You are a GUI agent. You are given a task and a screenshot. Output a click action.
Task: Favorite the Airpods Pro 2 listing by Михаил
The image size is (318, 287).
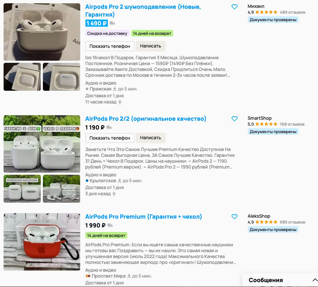click(x=235, y=7)
